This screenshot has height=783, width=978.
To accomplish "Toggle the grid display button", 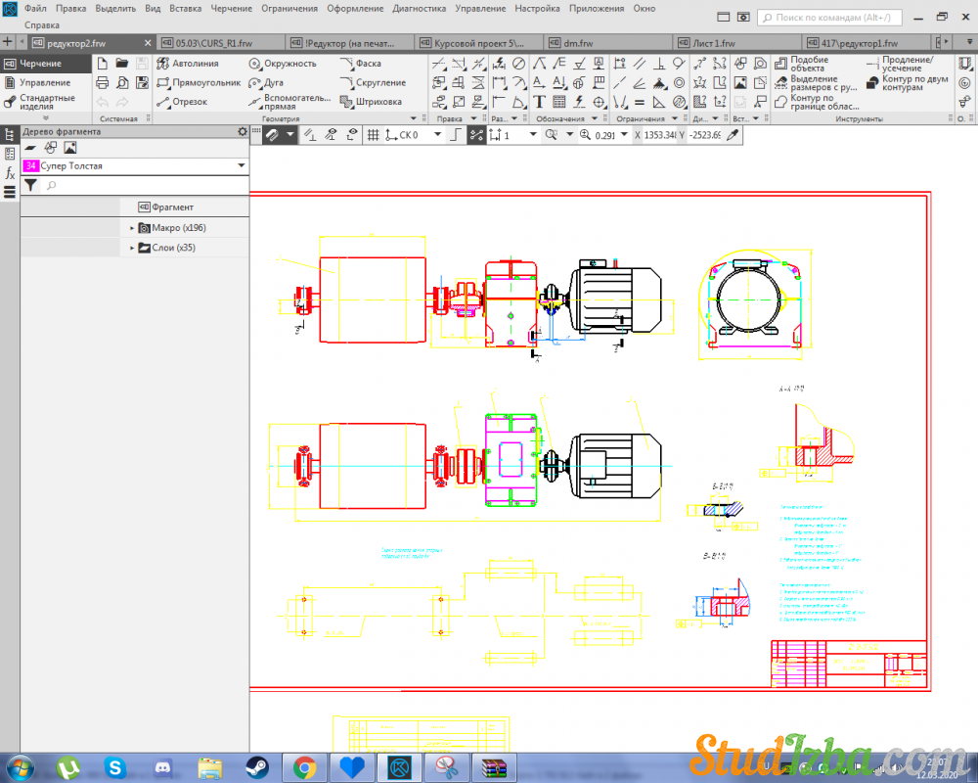I will 373,135.
